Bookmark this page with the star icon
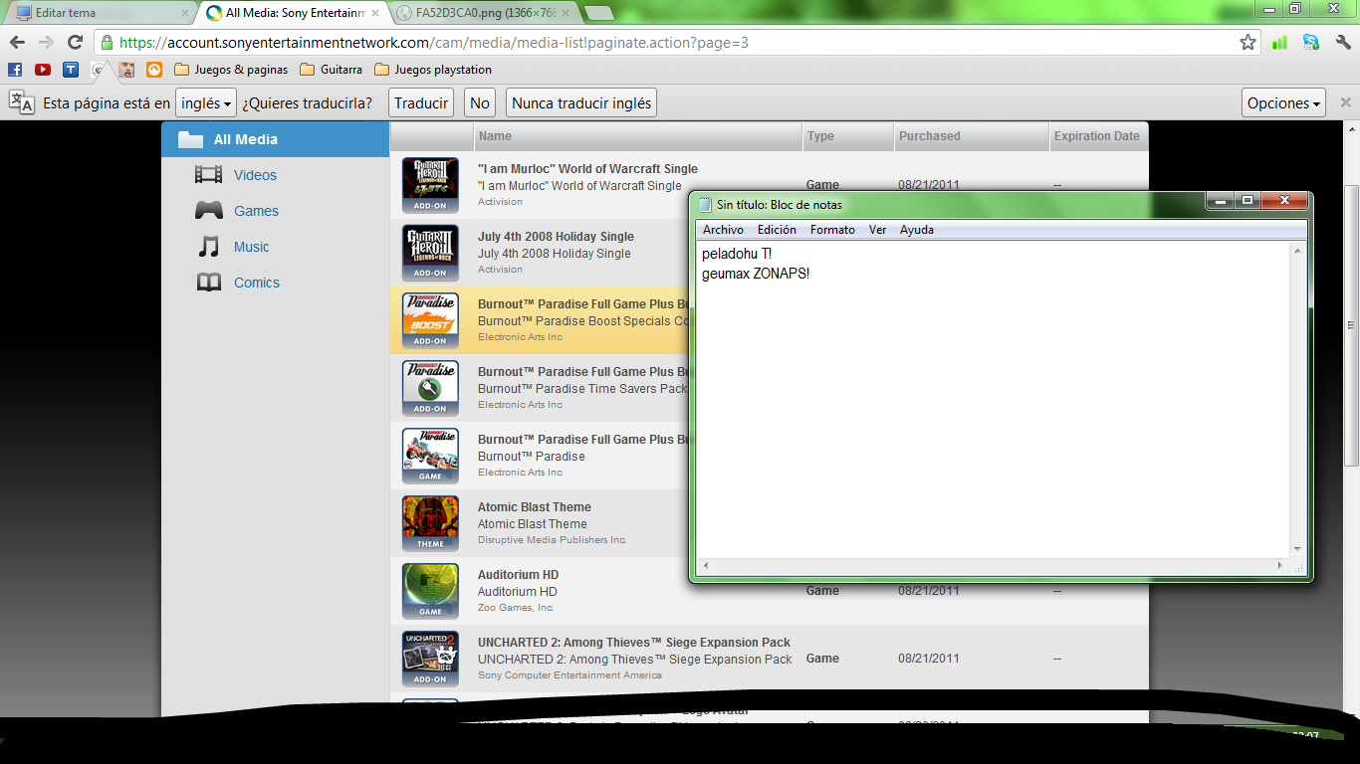 (1247, 43)
